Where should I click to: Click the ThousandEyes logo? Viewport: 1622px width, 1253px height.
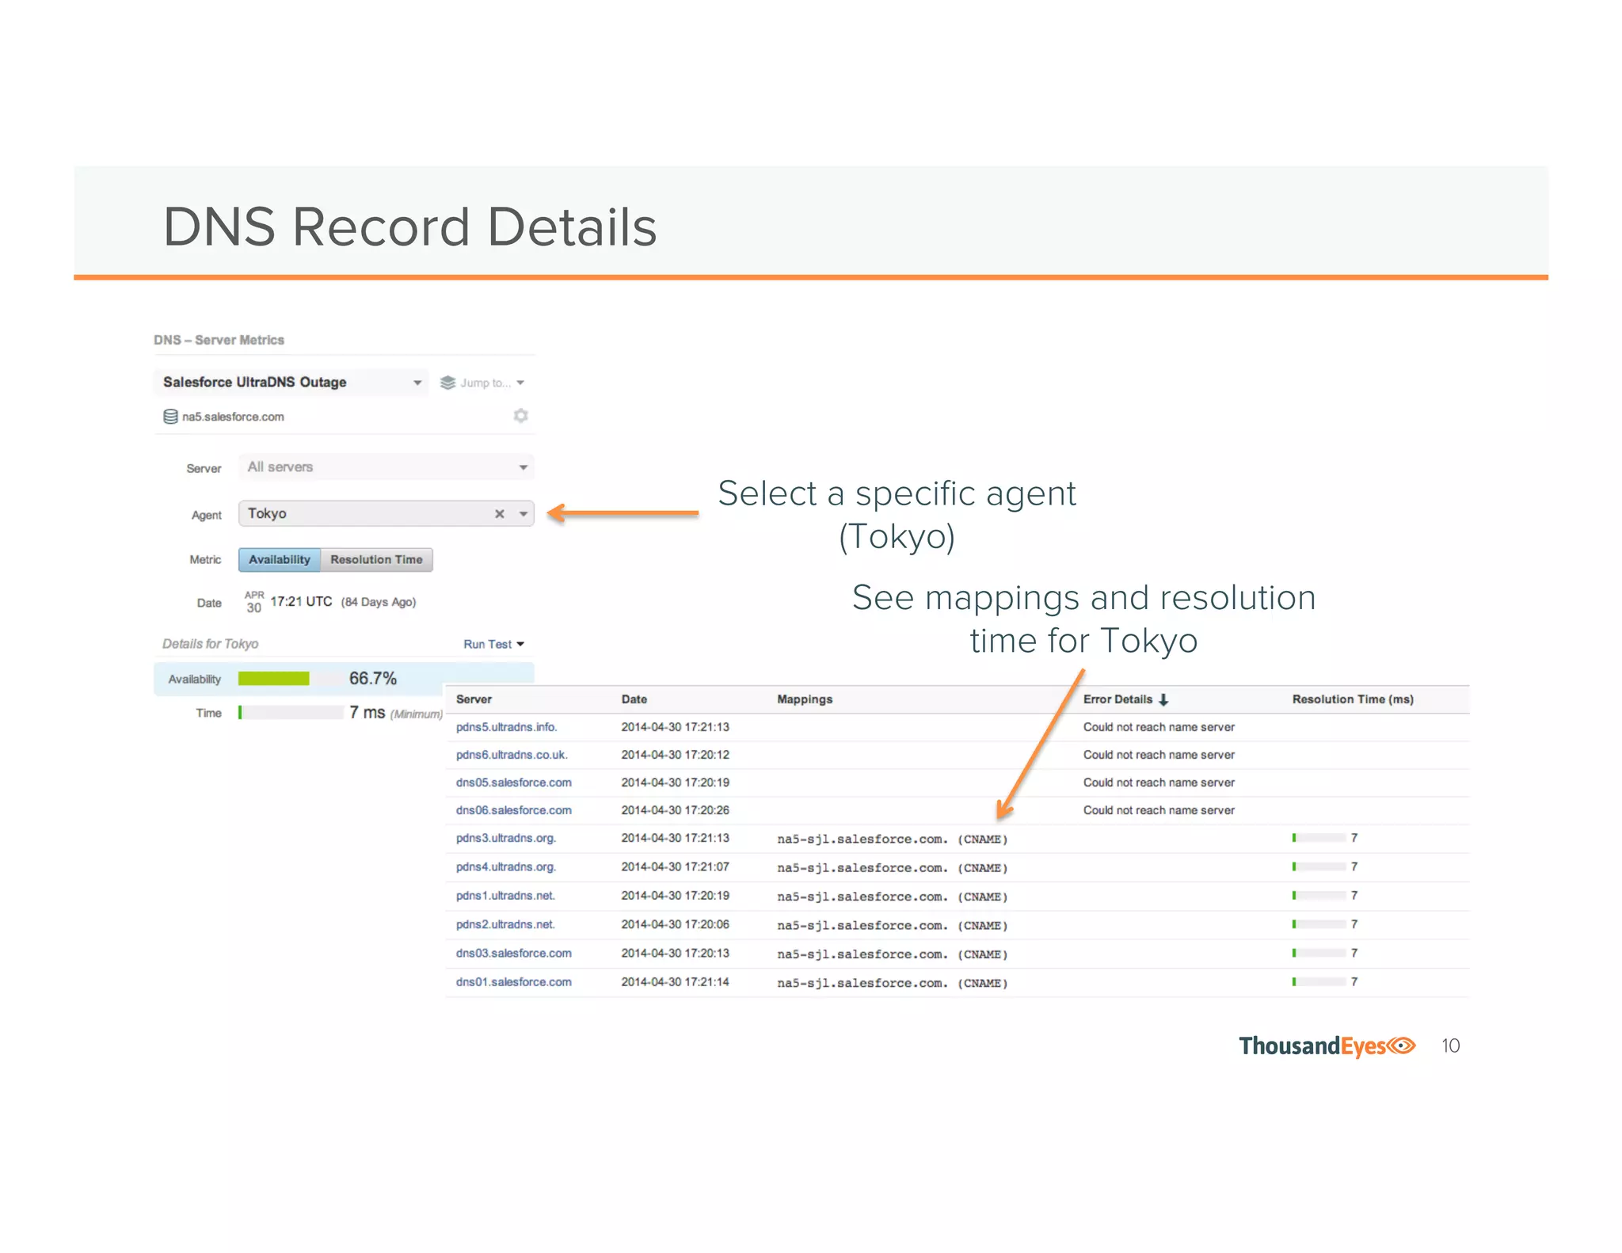coord(1327,1046)
